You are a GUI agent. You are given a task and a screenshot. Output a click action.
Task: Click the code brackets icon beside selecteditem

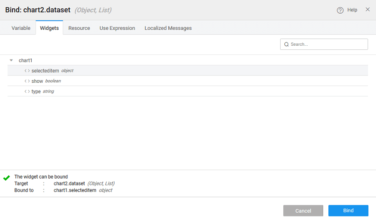pos(27,71)
